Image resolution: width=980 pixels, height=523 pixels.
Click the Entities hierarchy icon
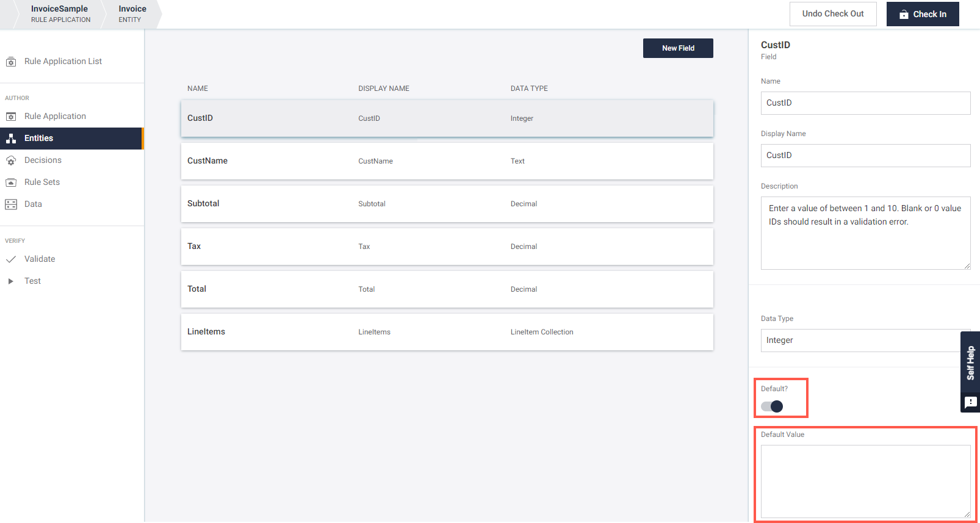click(11, 139)
